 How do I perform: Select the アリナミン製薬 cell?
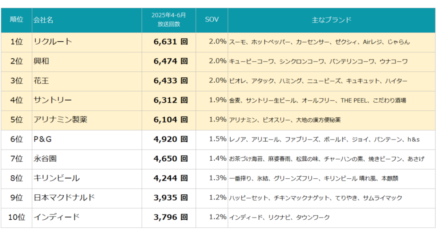point(60,119)
